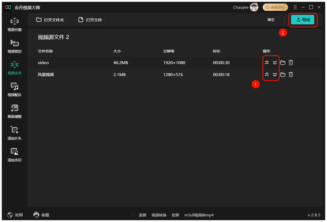Open the m3u8视频转mp4 link
Image resolution: width=327 pixels, height=222 pixels.
199,215
